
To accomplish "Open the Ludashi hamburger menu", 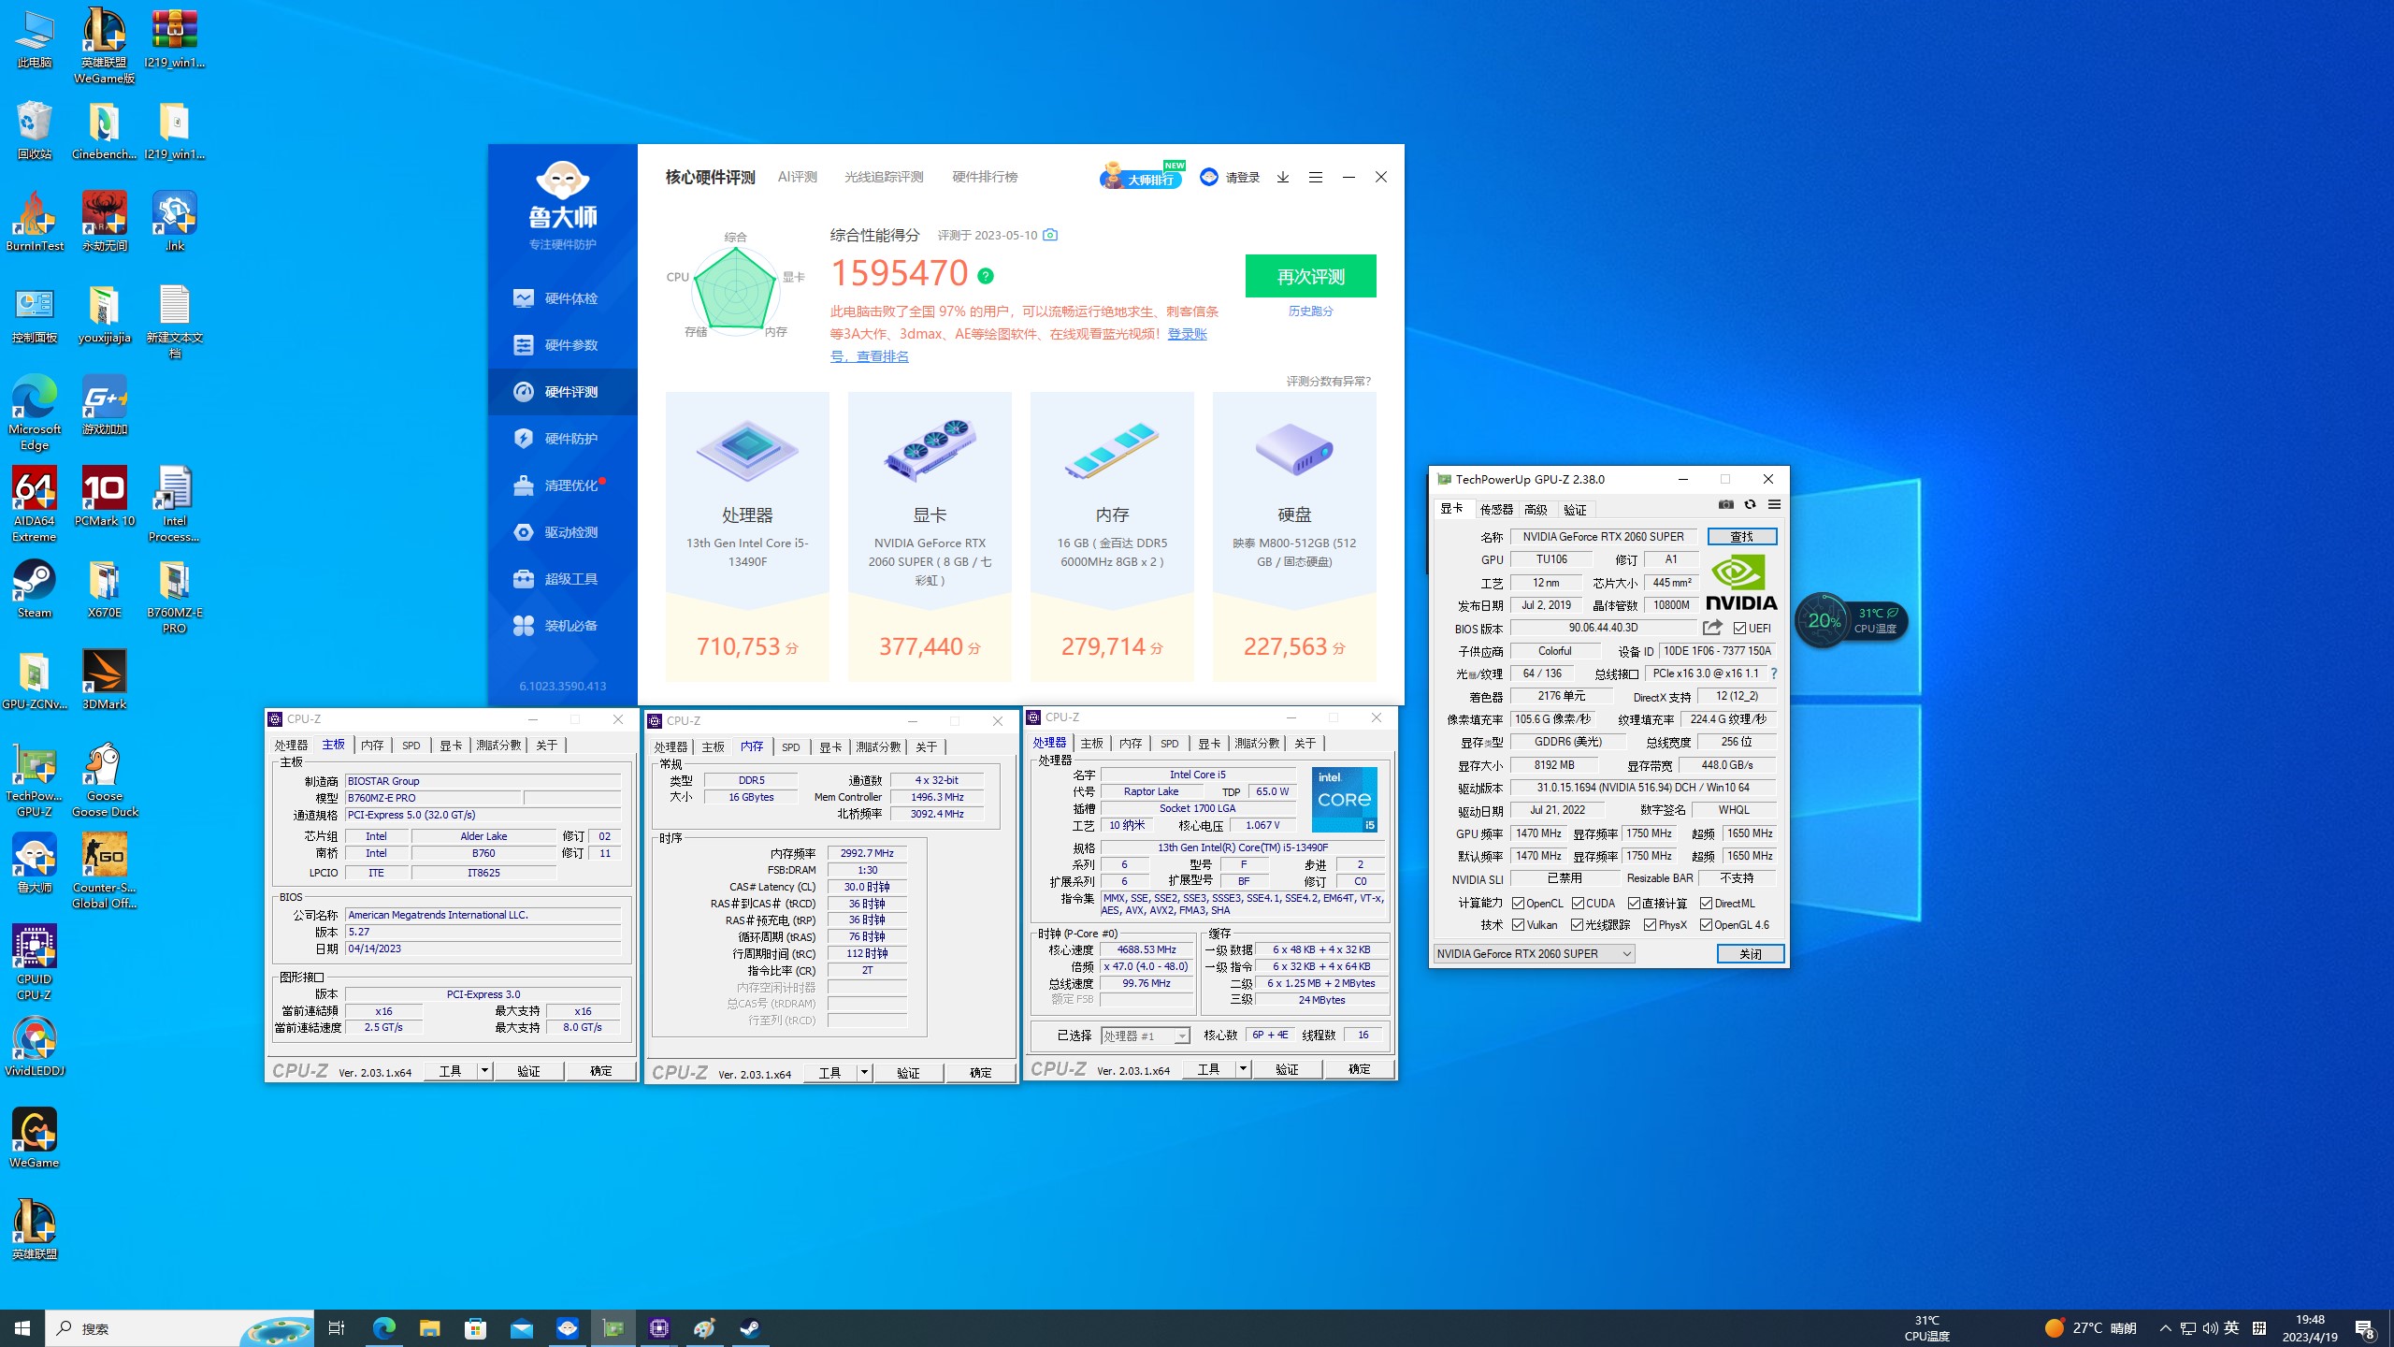I will tap(1316, 177).
